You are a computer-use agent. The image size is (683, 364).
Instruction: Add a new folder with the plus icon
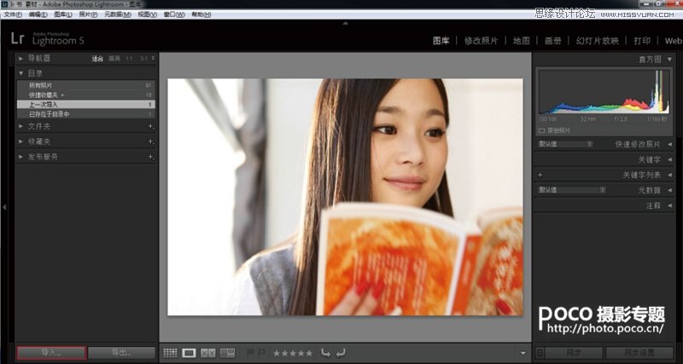(151, 126)
